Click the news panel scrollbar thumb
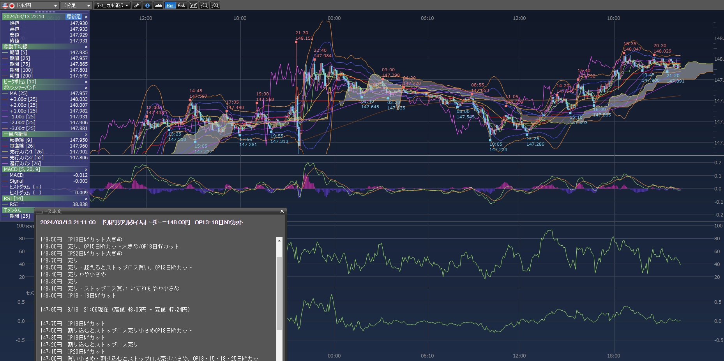Image resolution: width=724 pixels, height=361 pixels. [279, 292]
